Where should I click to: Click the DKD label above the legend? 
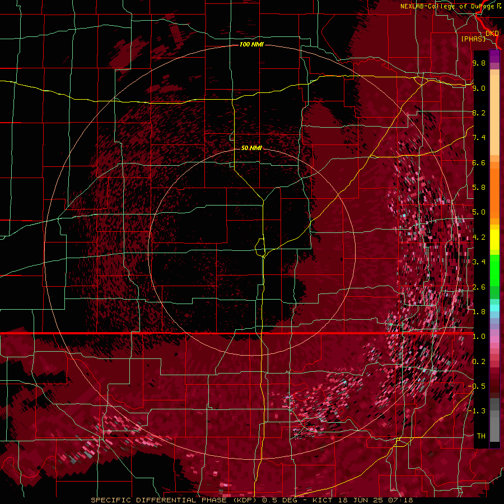pyautogui.click(x=492, y=33)
